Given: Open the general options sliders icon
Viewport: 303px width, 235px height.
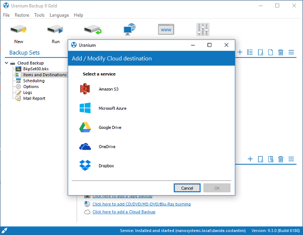Looking at the screenshot, I should point(203,29).
